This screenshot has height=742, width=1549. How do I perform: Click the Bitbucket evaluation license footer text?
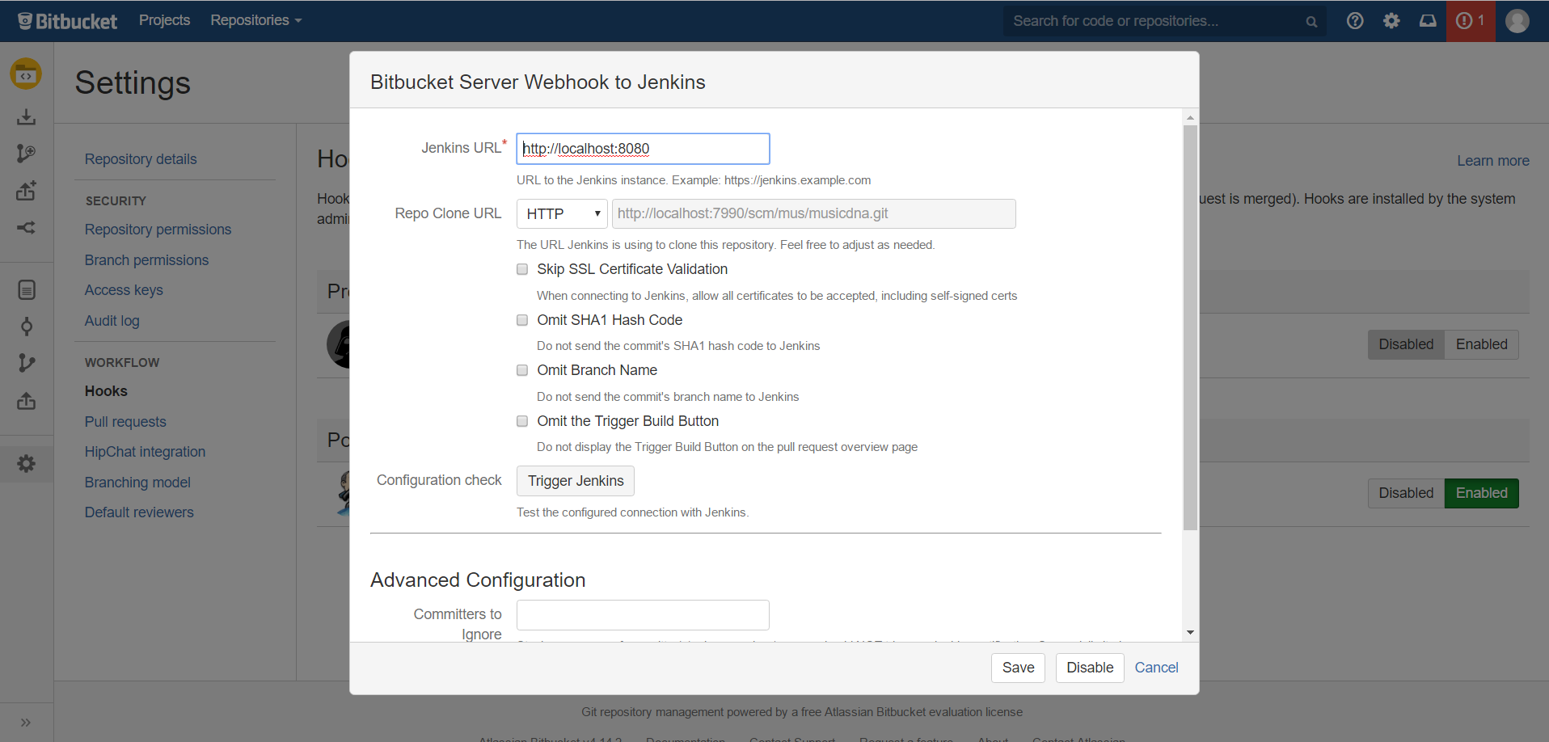(802, 712)
